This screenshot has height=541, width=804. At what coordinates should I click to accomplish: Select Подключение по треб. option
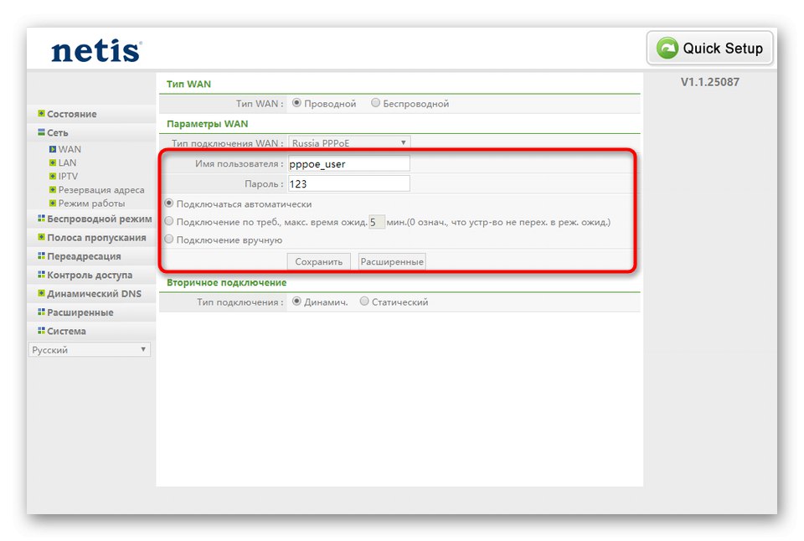tap(168, 222)
